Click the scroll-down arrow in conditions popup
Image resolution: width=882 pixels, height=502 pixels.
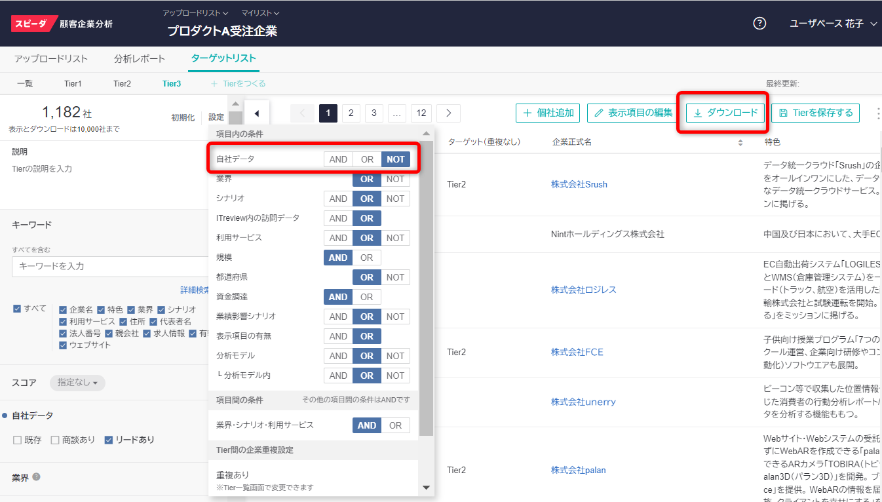click(426, 488)
